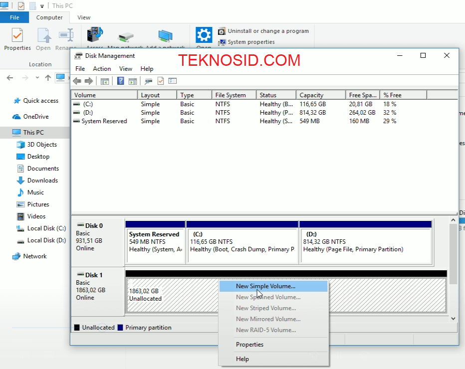The height and width of the screenshot is (369, 465).
Task: Select the System Reserved 549 MB partition block
Action: pyautogui.click(x=155, y=242)
